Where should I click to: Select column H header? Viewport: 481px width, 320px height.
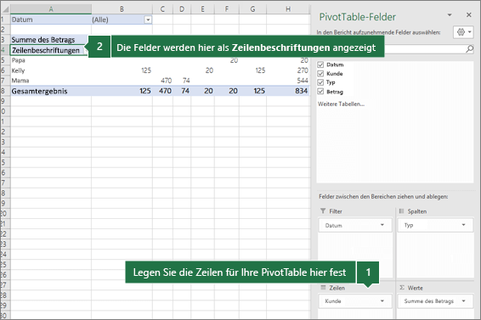(x=288, y=9)
